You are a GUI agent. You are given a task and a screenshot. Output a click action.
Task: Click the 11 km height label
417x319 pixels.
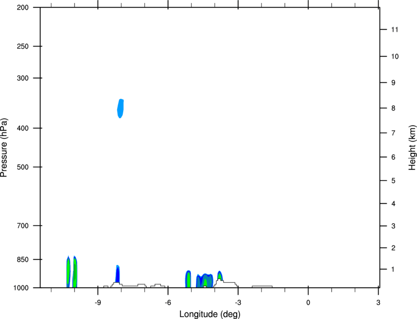tap(394, 29)
